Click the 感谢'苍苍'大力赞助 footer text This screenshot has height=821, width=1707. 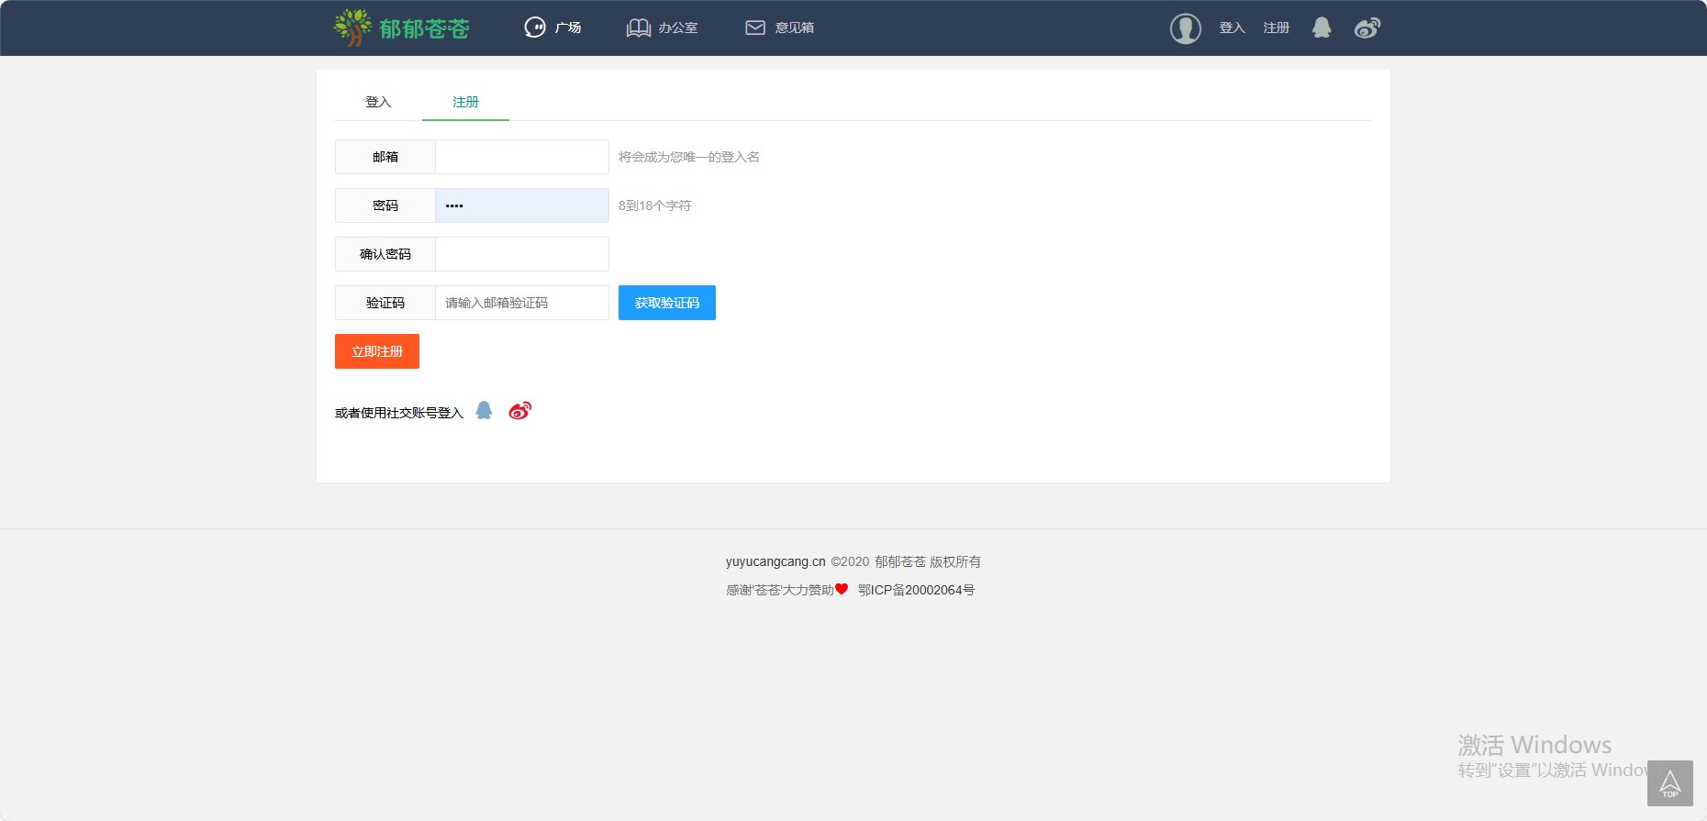click(780, 590)
